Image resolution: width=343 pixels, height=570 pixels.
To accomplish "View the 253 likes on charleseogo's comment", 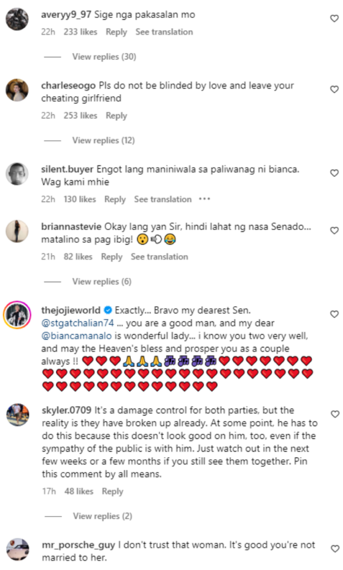I will pyautogui.click(x=81, y=116).
